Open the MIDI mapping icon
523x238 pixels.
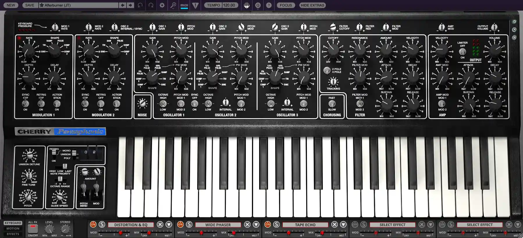coord(184,5)
